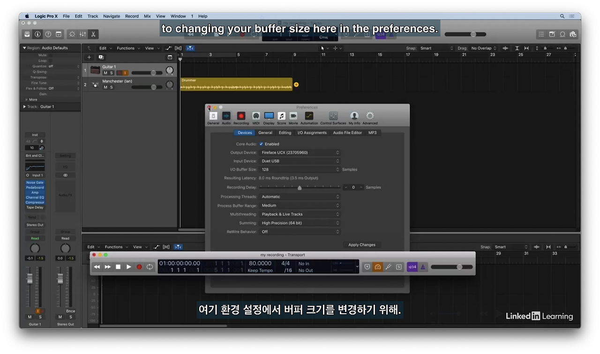
Task: Open Recording preferences icon
Action: (241, 118)
